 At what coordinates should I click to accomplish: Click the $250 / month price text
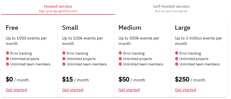(190, 80)
